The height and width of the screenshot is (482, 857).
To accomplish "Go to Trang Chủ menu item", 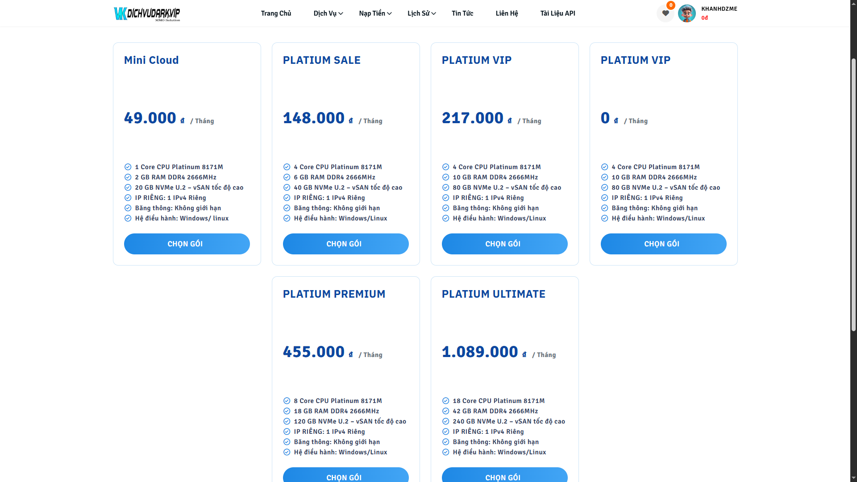I will coord(276,13).
